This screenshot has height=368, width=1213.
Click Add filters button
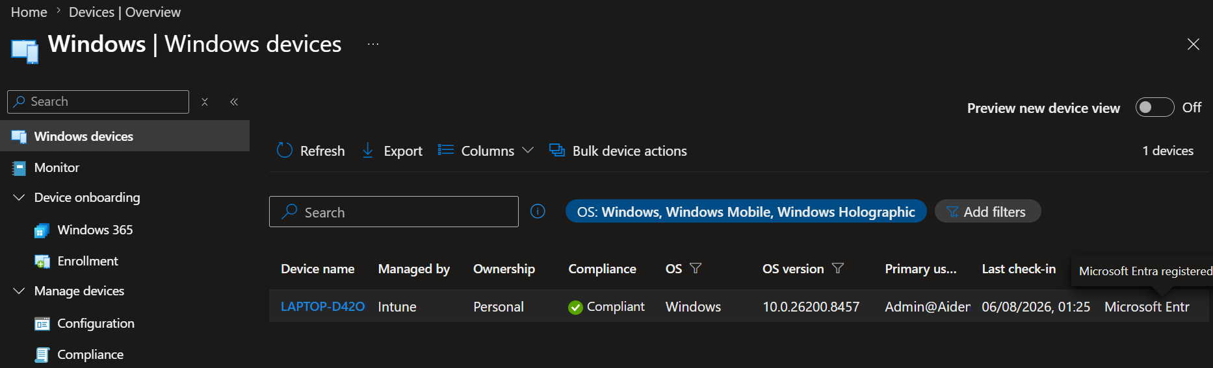(987, 211)
